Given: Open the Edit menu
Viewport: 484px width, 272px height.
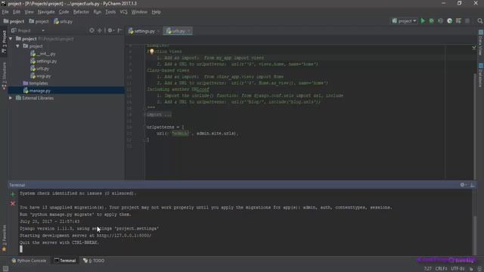Looking at the screenshot, I should pos(17,12).
